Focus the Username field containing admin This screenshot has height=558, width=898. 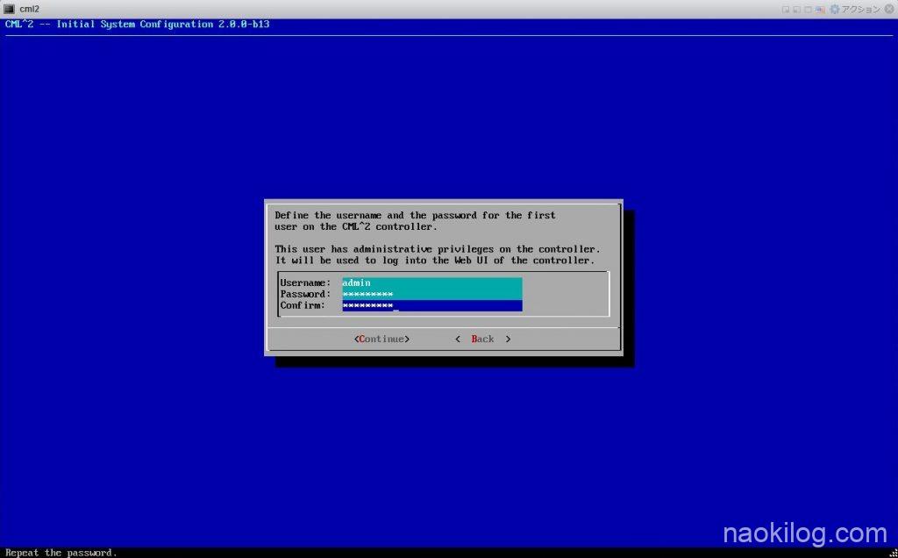431,283
